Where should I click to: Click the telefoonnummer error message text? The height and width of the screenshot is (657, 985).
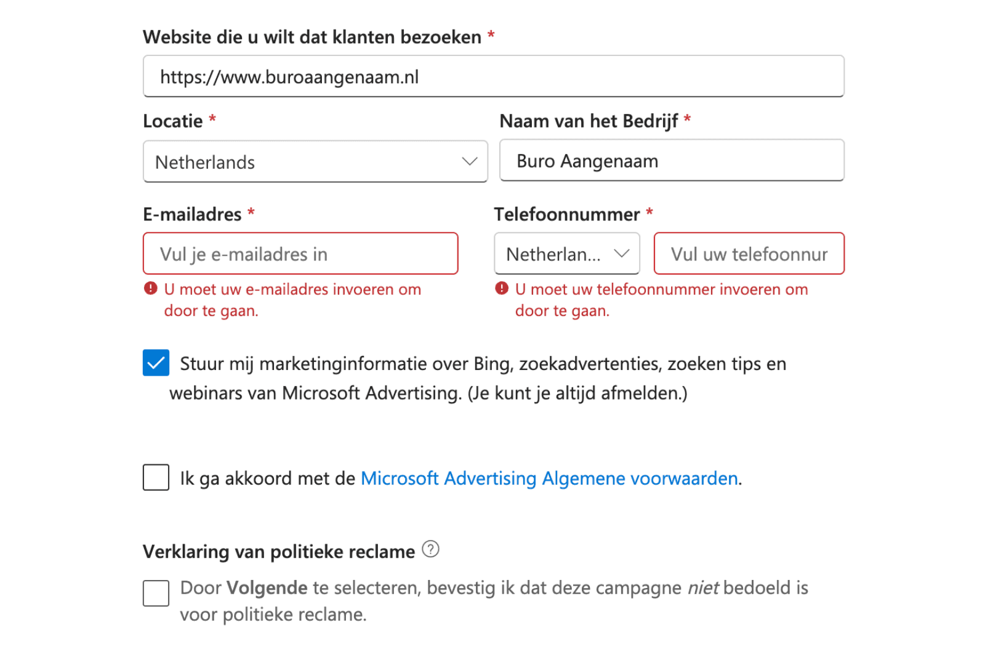coord(662,300)
